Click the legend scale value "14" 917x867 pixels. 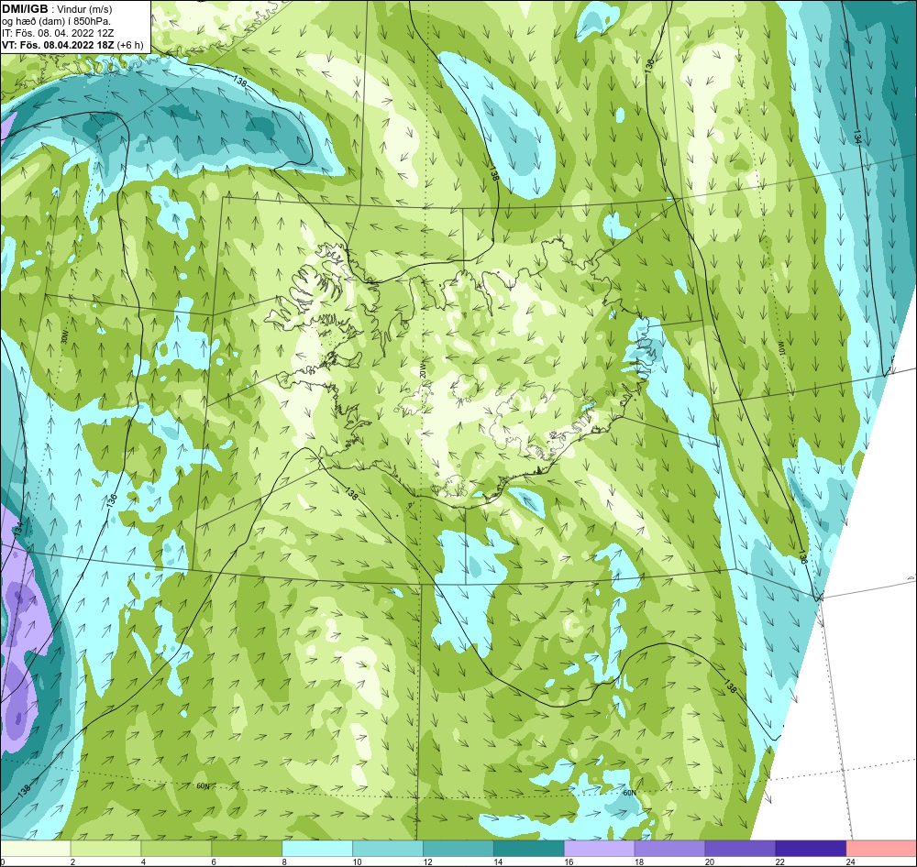(x=498, y=862)
